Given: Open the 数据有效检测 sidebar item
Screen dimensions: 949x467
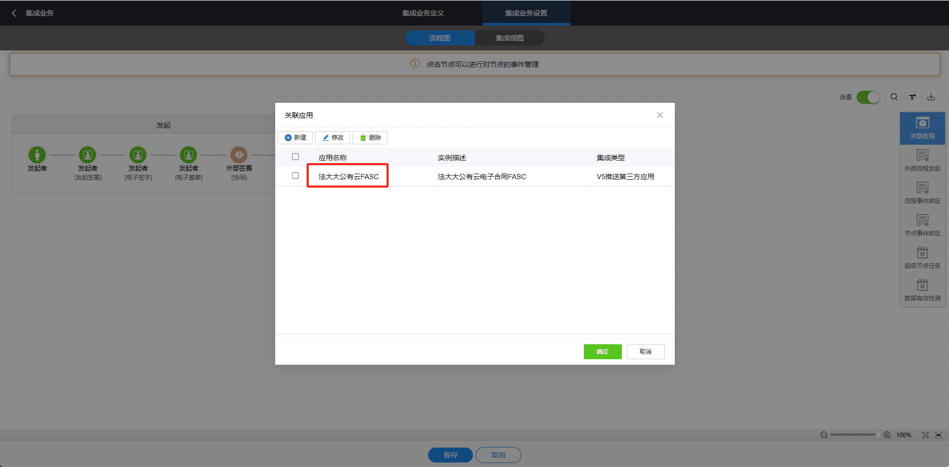Looking at the screenshot, I should pos(922,290).
